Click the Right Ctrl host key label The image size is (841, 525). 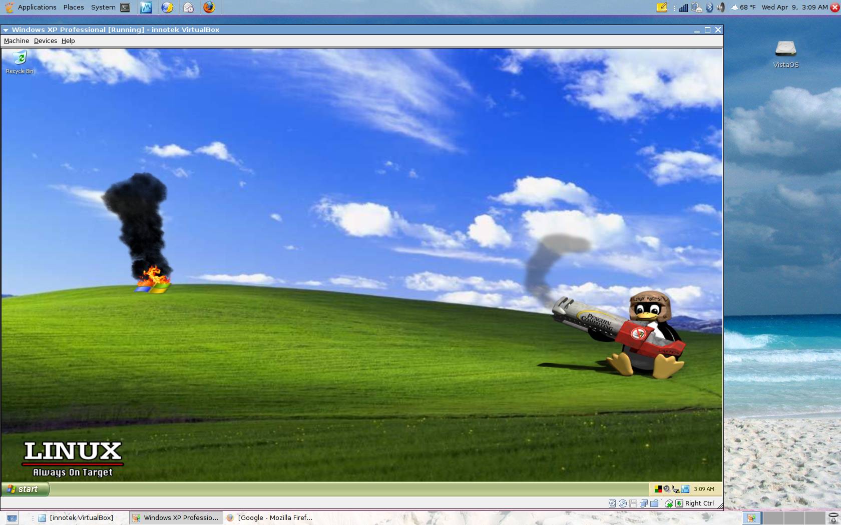pos(699,503)
